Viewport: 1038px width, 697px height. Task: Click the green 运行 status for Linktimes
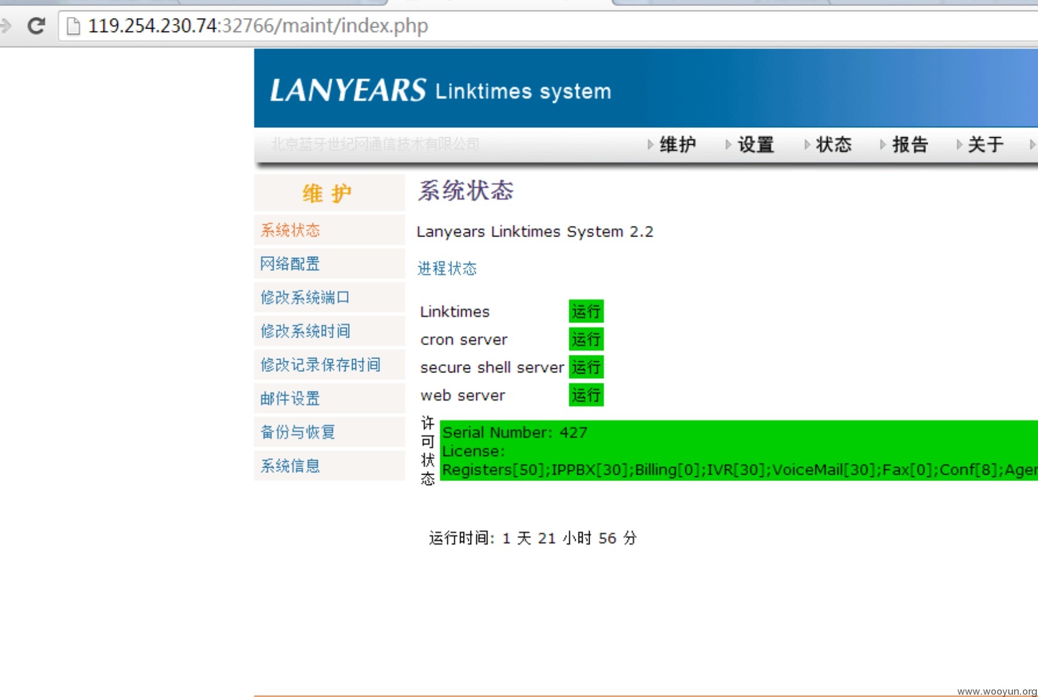tap(586, 311)
